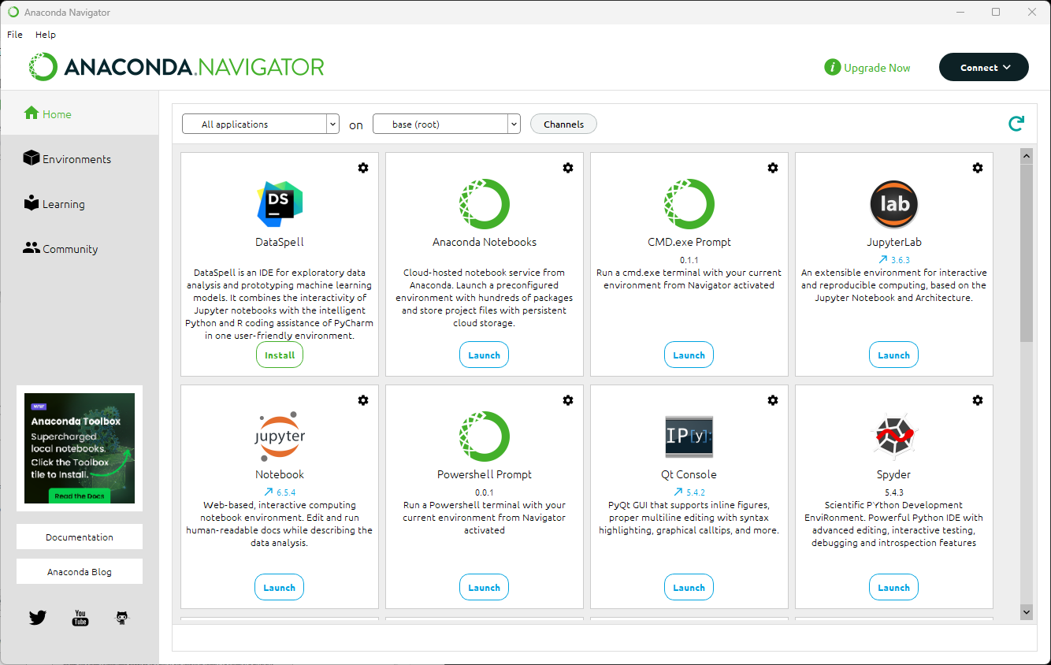Click the Qt Console IPython logo
The image size is (1051, 665).
689,437
